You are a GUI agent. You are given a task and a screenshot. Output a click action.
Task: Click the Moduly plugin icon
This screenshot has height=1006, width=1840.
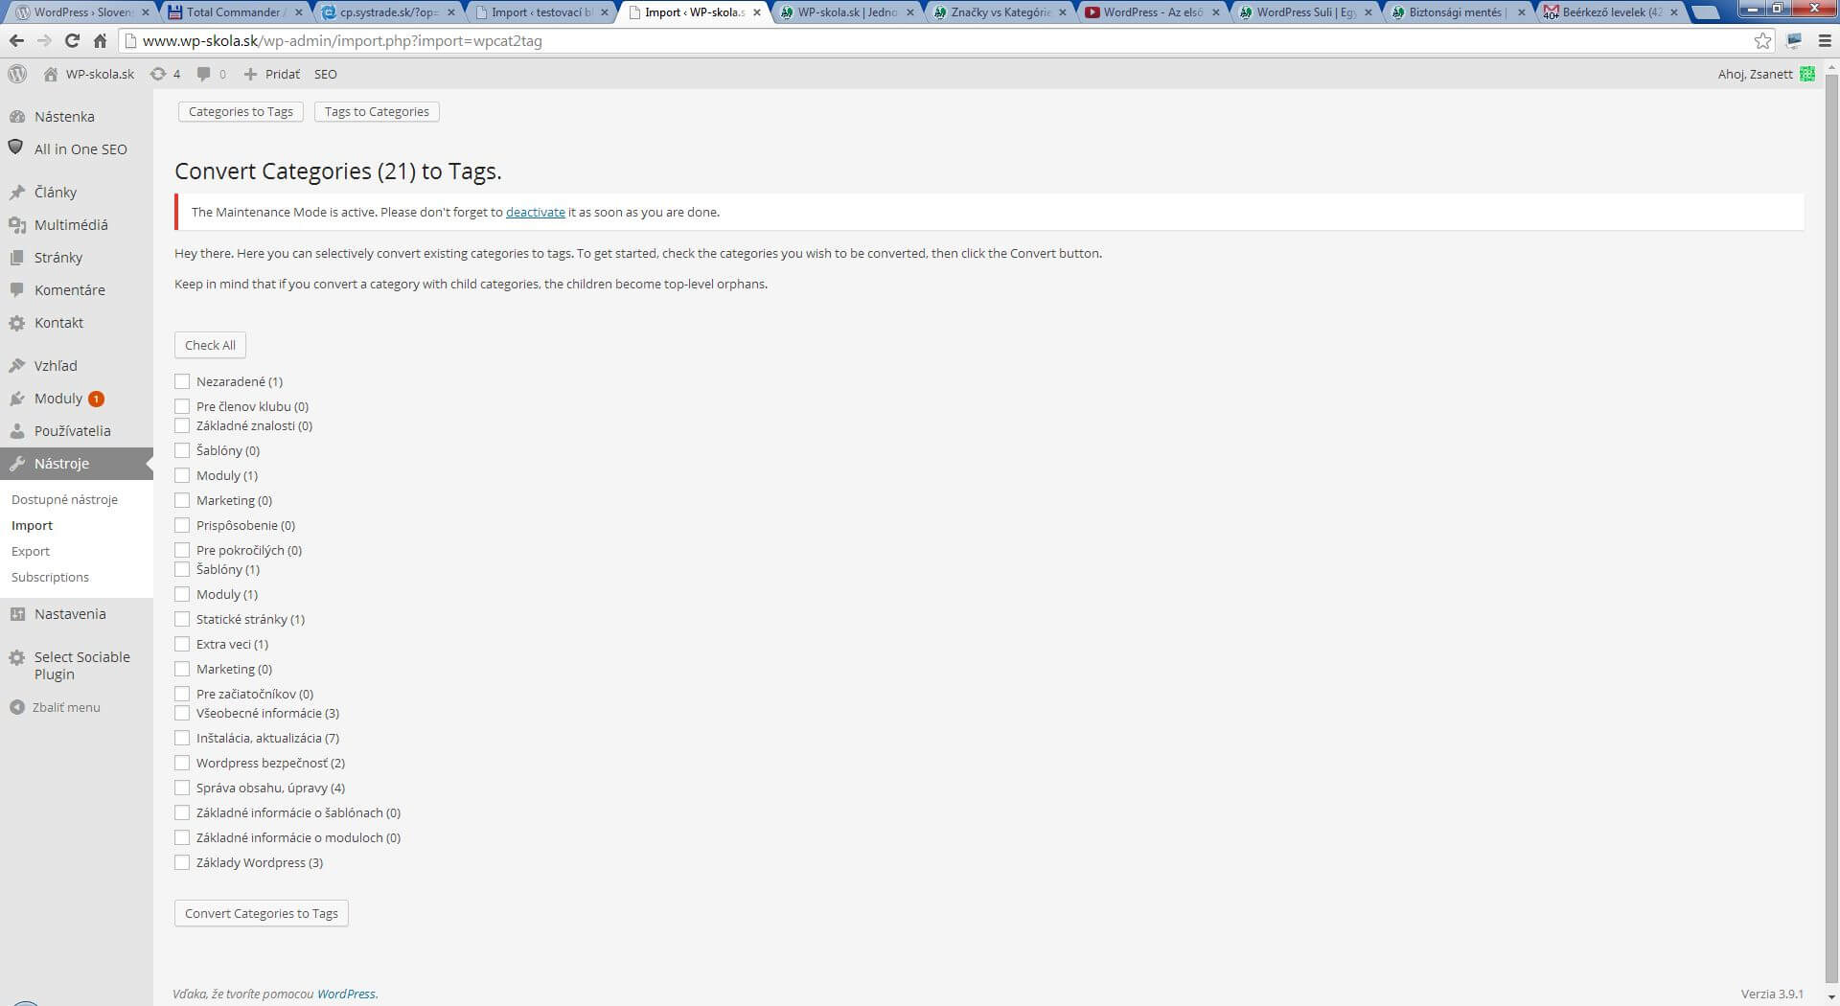coord(16,399)
